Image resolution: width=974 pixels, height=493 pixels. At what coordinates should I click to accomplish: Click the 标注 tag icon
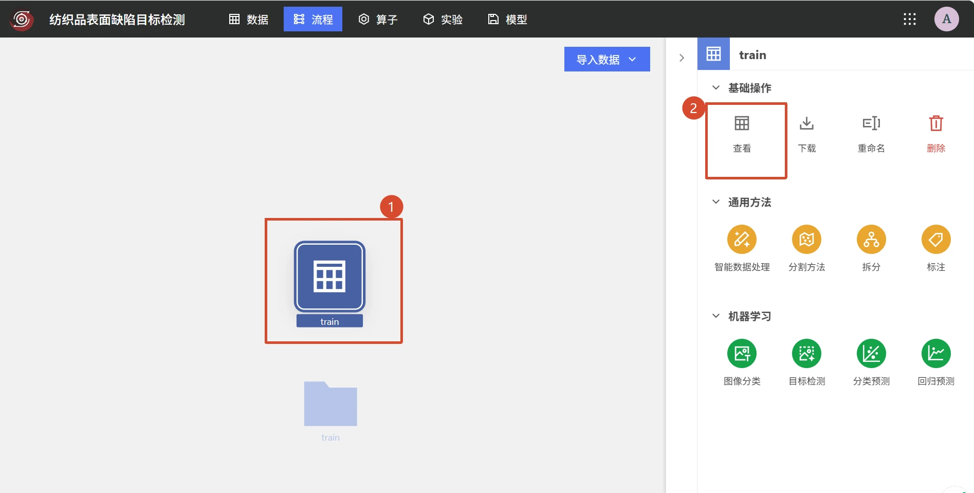(936, 239)
